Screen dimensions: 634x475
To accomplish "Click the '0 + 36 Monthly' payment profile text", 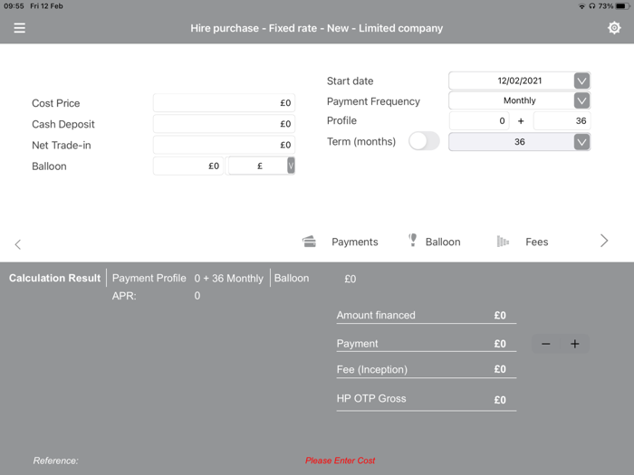I will coord(228,279).
